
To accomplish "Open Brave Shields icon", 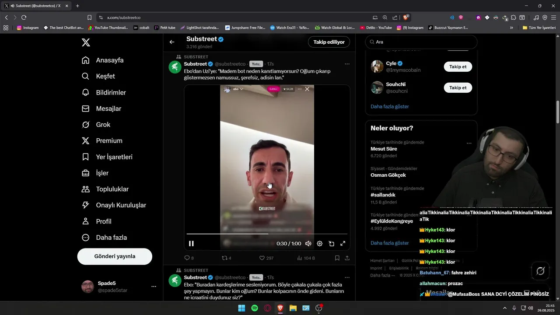I will tap(406, 17).
